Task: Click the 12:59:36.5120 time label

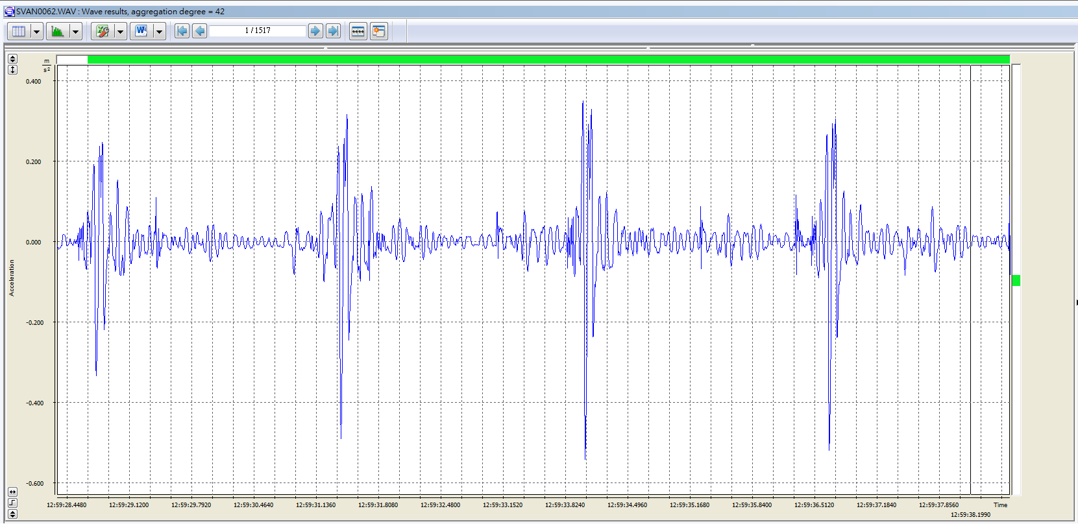Action: pyautogui.click(x=815, y=505)
